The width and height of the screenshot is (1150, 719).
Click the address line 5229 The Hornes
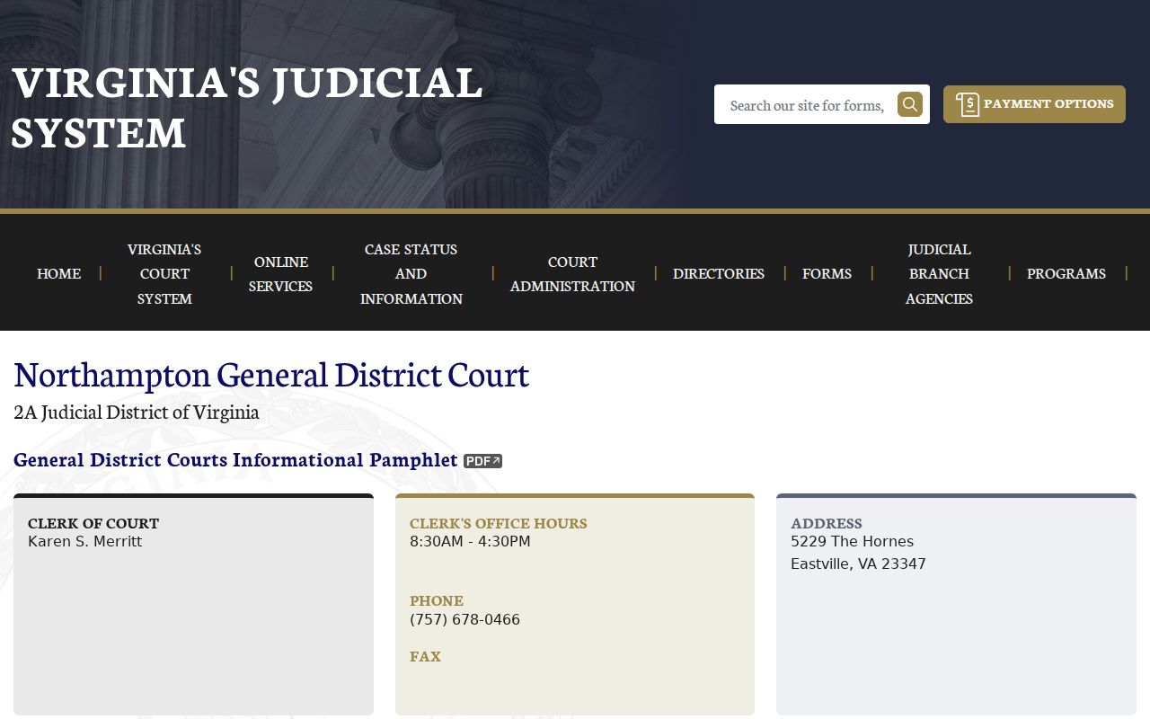coord(852,542)
